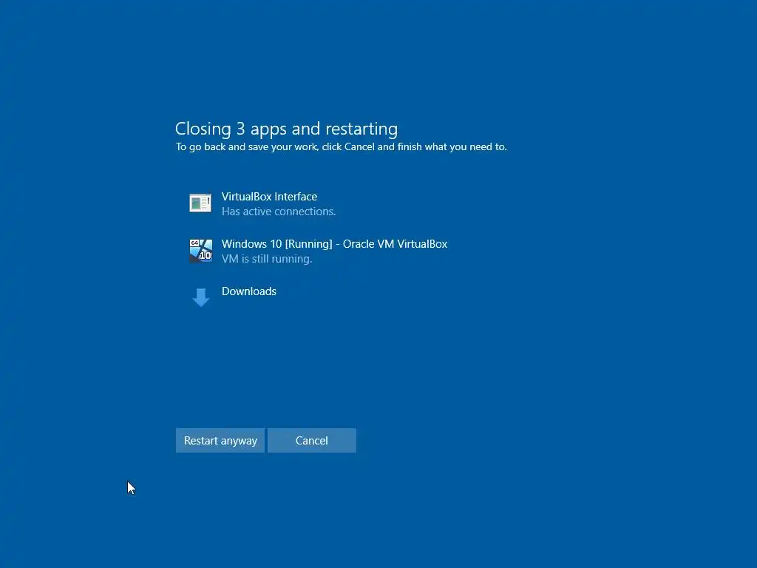Select the 'Downloads' app label
Screen dimensions: 757x568
point(249,291)
